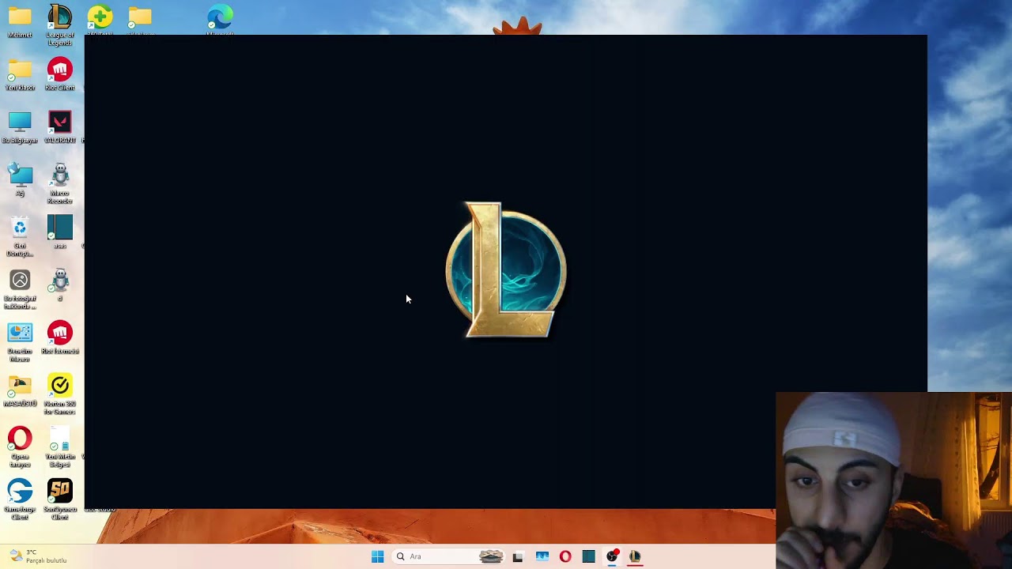Screen dimensions: 1012x569
Task: Launch Norton 360 for Gamers
Action: point(60,394)
